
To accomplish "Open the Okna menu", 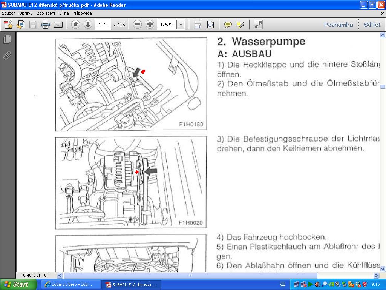I will [x=64, y=13].
